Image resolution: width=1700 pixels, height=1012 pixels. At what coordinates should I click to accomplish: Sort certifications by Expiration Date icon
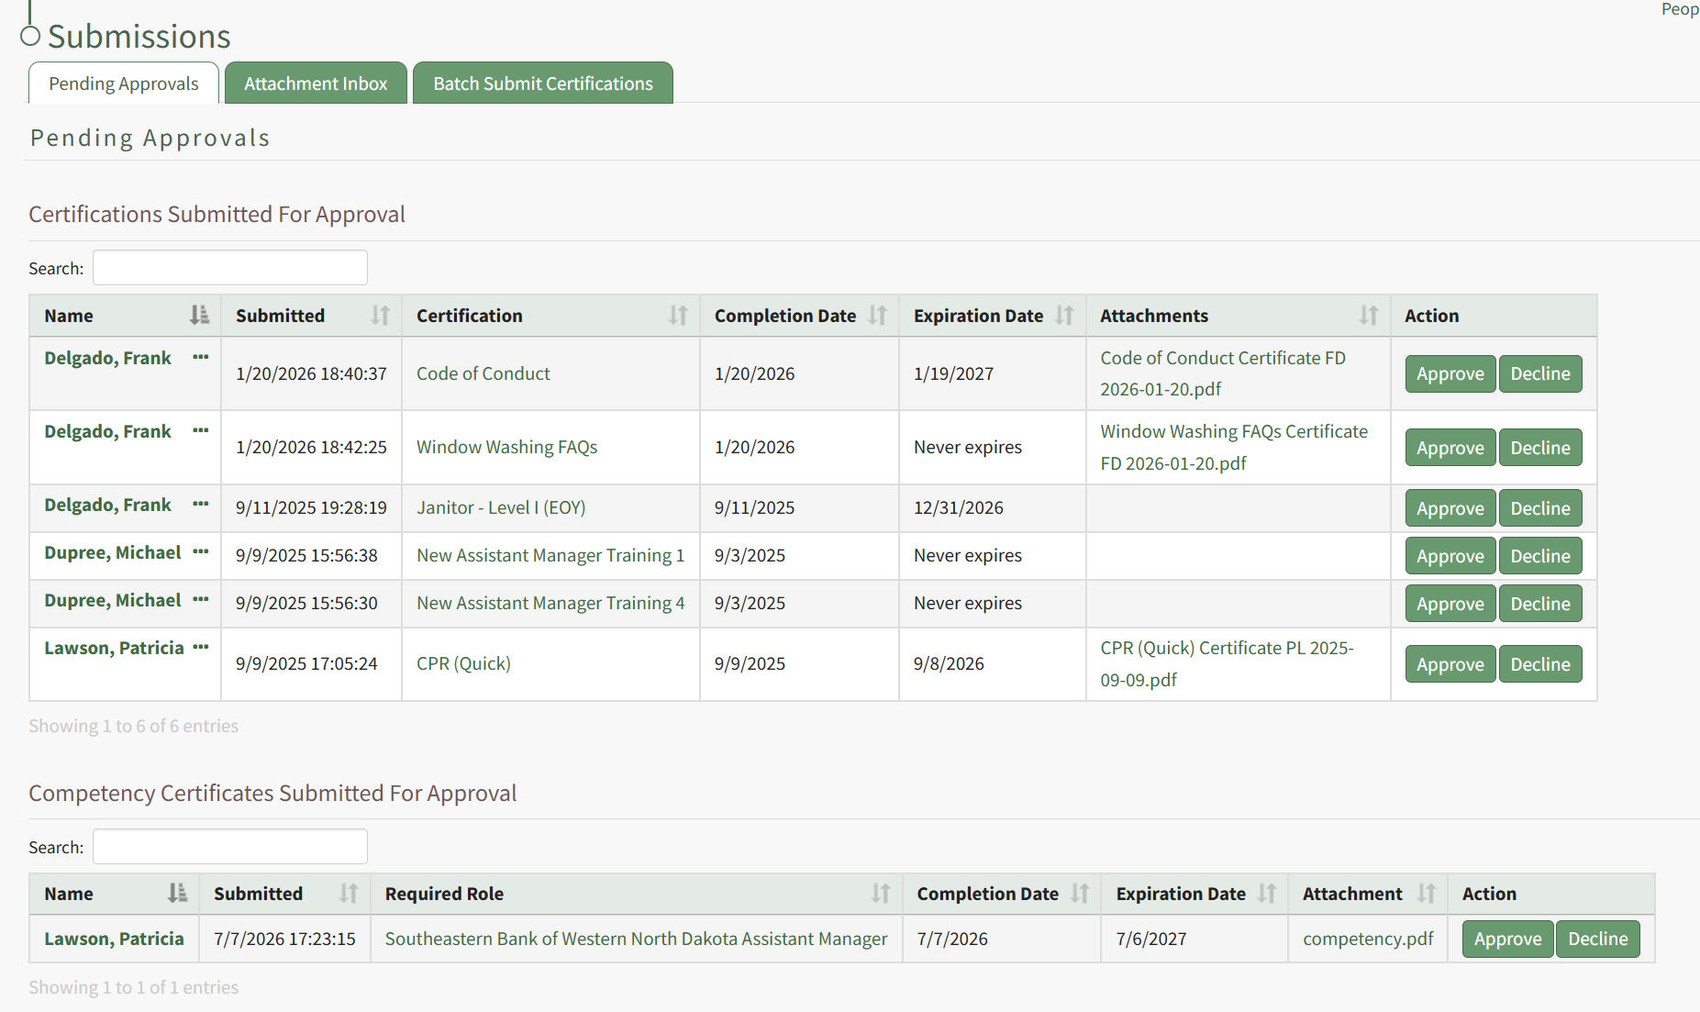coord(1064,316)
